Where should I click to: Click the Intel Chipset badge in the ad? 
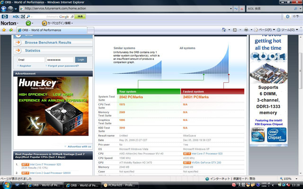pos(276,135)
